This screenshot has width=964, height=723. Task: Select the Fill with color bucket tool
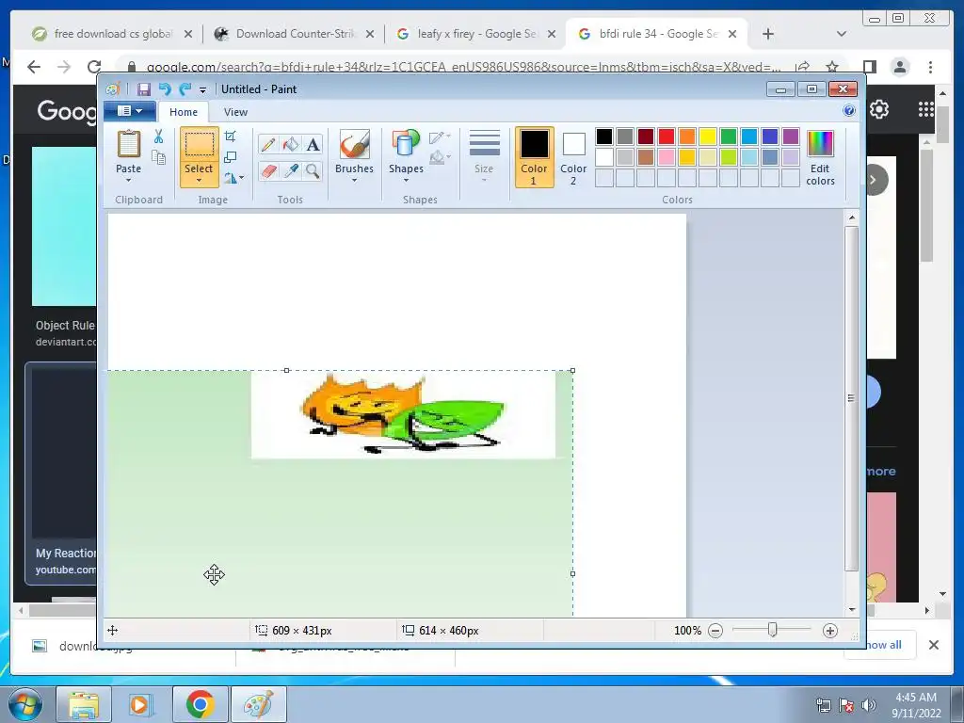[290, 144]
